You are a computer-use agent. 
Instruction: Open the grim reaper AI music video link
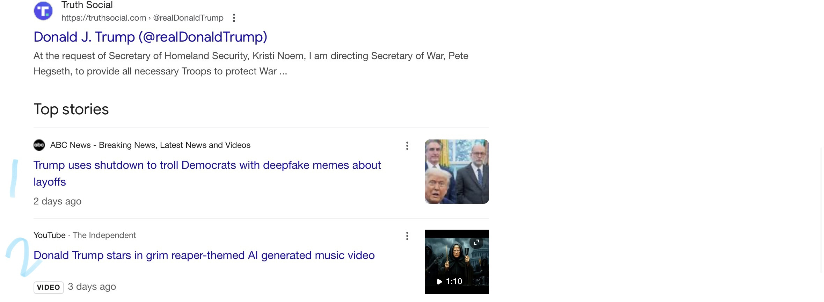(204, 256)
